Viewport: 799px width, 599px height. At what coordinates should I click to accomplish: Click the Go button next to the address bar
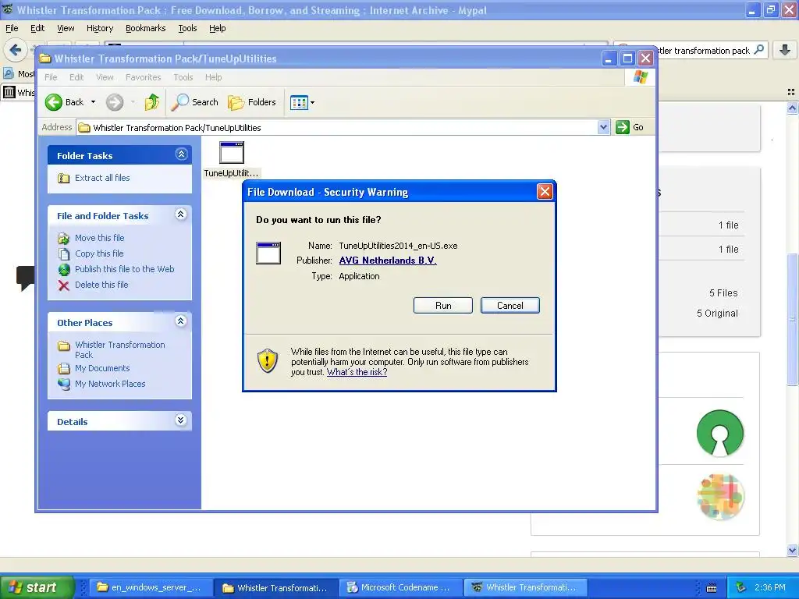click(x=630, y=127)
